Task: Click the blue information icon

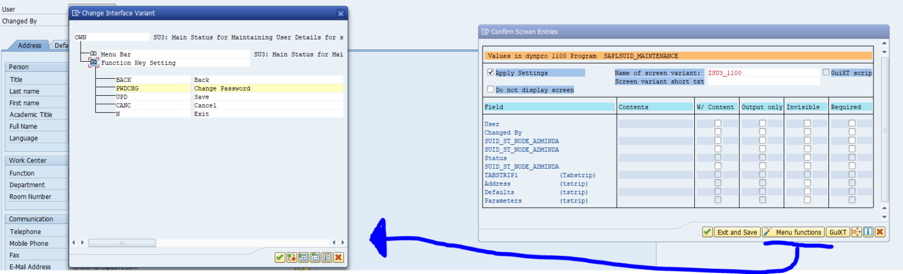Action: point(868,232)
